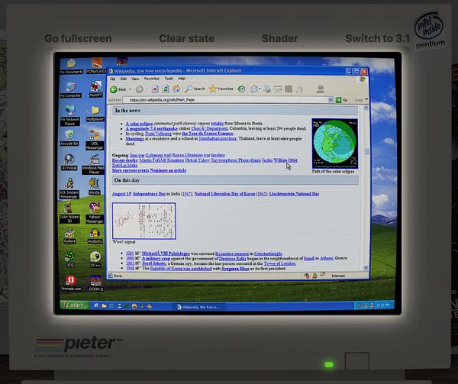Open Nomads.com Opera shortcut

click(x=71, y=283)
